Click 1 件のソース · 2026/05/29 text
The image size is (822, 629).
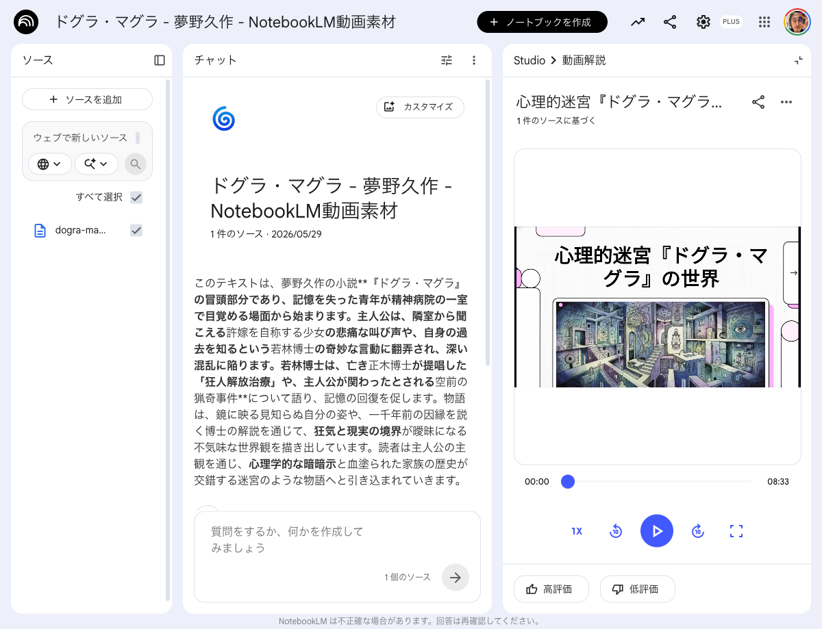pyautogui.click(x=266, y=234)
